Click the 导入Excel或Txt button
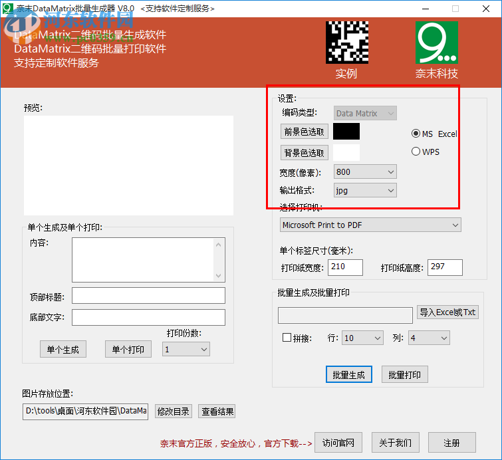 (x=447, y=312)
